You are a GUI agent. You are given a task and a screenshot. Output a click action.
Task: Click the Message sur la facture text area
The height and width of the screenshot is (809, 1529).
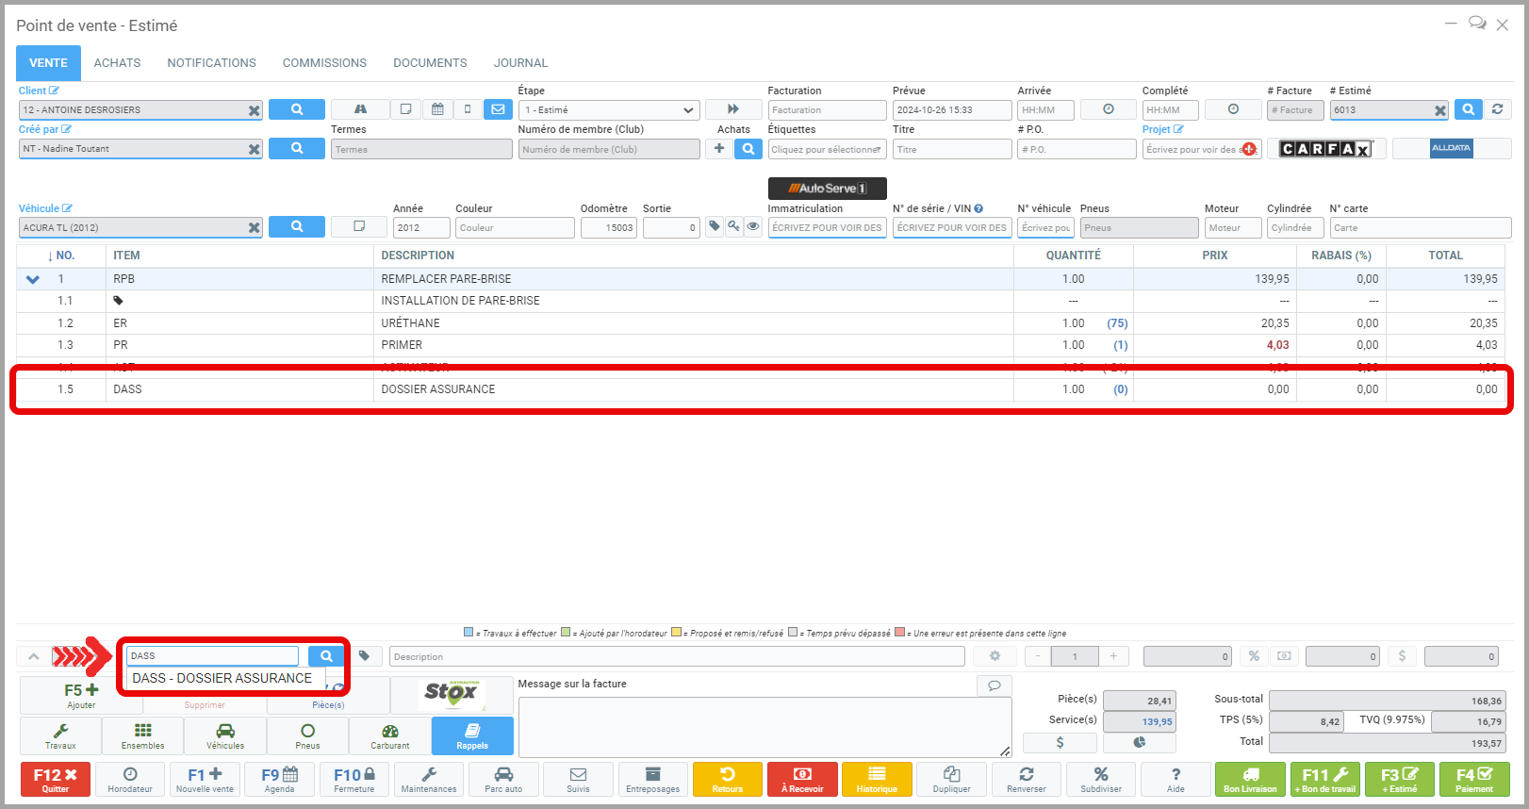pos(764,726)
